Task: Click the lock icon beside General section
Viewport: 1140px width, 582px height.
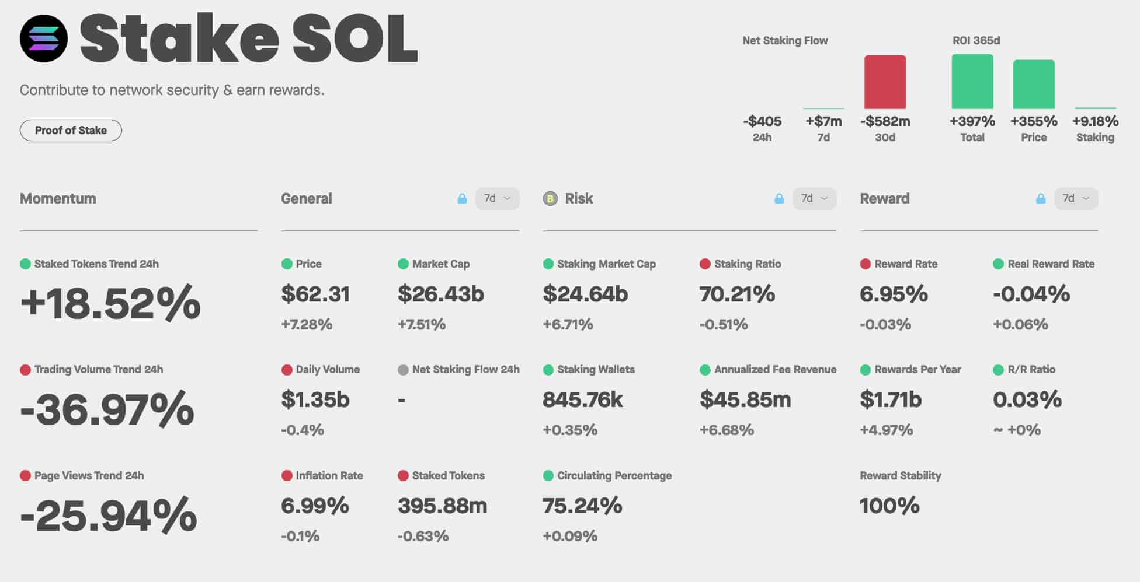Action: pyautogui.click(x=463, y=198)
